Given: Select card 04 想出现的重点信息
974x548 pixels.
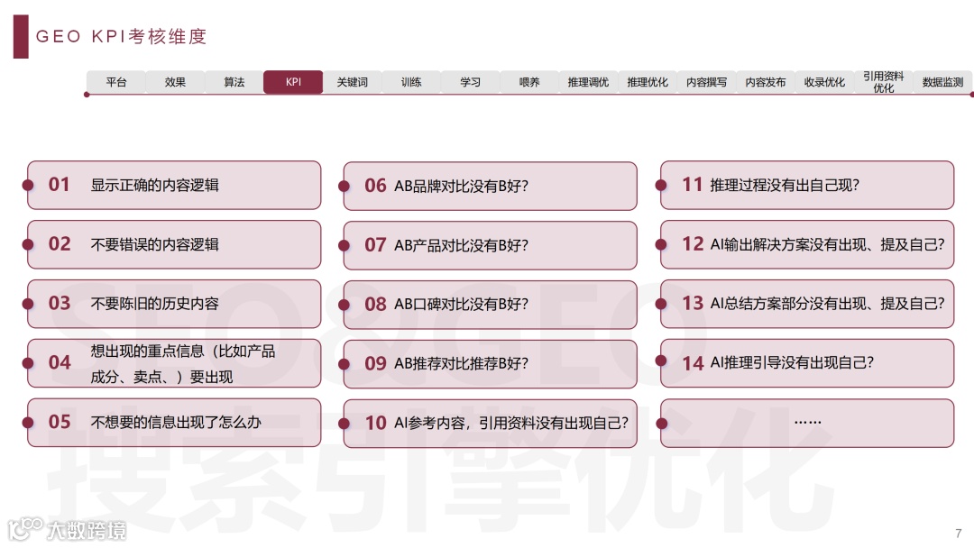Looking at the screenshot, I should (174, 363).
